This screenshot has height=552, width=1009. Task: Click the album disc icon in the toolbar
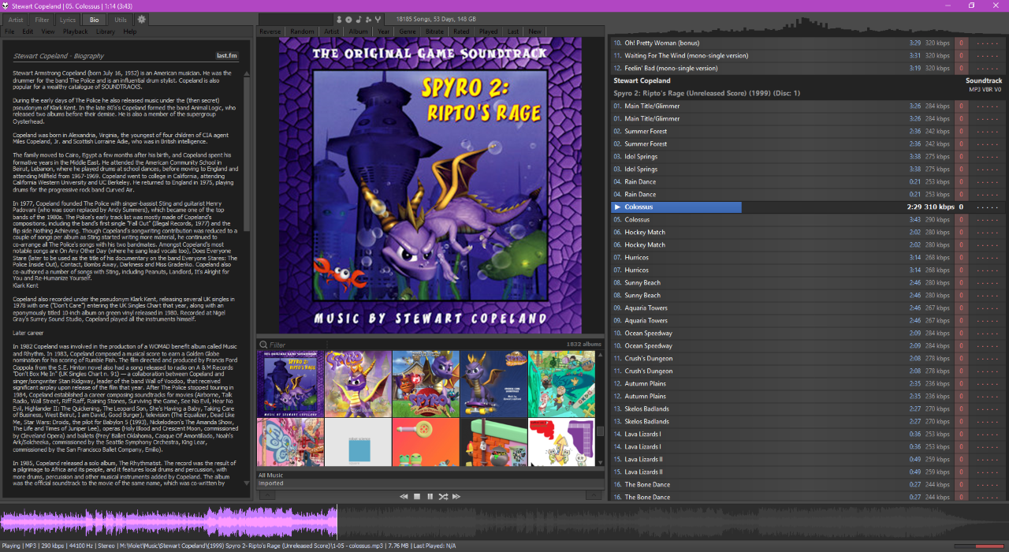pyautogui.click(x=348, y=19)
